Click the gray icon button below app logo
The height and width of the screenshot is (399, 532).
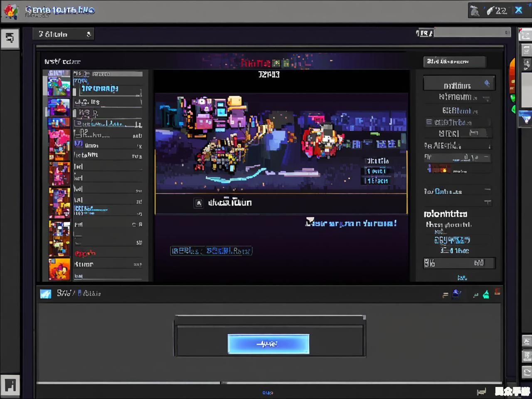click(x=10, y=38)
